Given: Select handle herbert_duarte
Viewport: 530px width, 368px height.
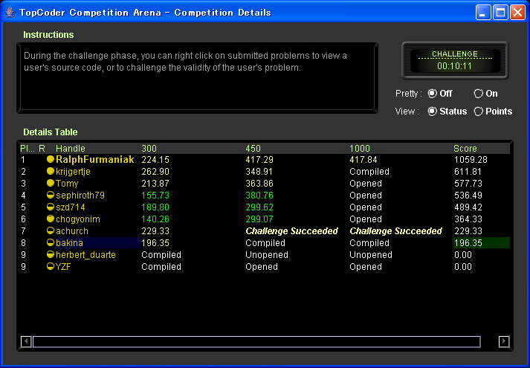Looking at the screenshot, I should pos(85,255).
